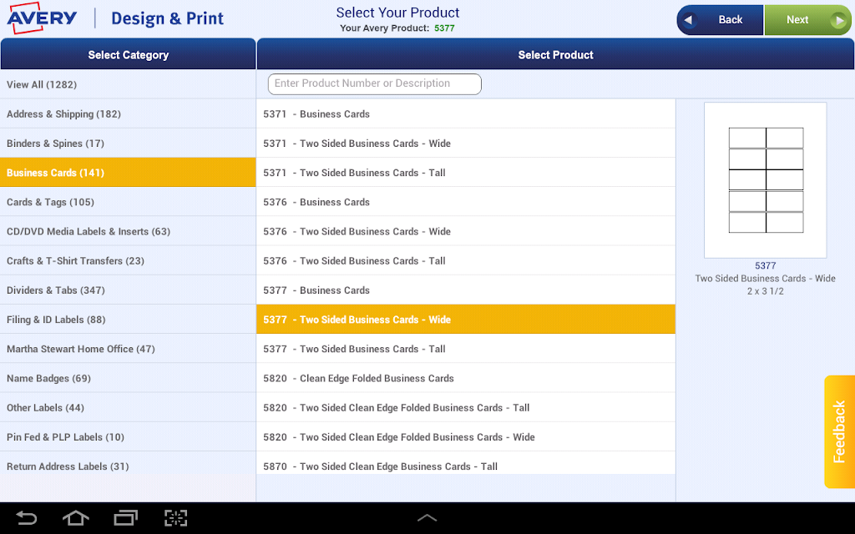Go Back to previous step
This screenshot has width=855, height=534.
(720, 20)
